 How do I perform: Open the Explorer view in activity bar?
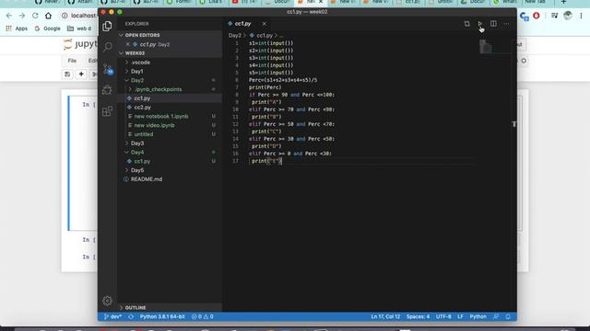pyautogui.click(x=107, y=26)
